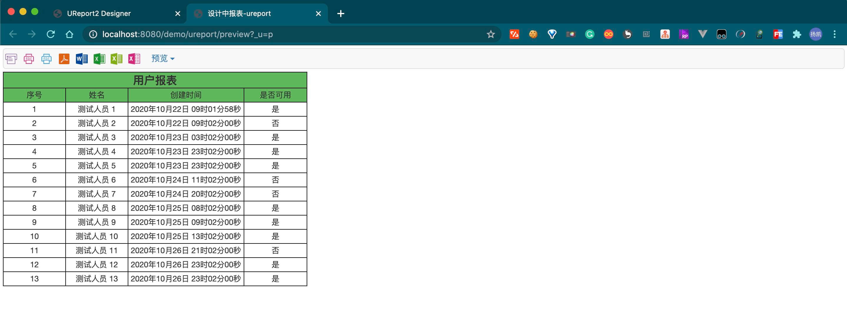Select the 设计中报表-ureport browser tab

point(239,14)
